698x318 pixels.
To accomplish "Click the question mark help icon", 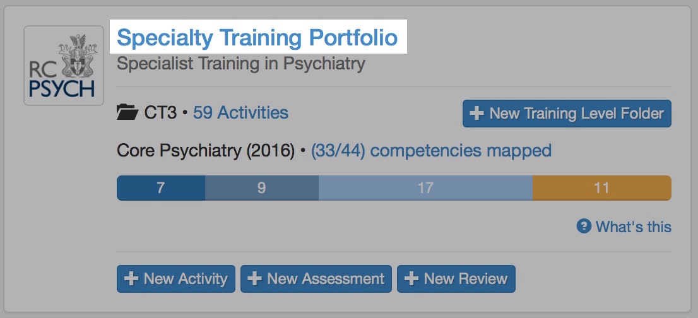I will [584, 227].
